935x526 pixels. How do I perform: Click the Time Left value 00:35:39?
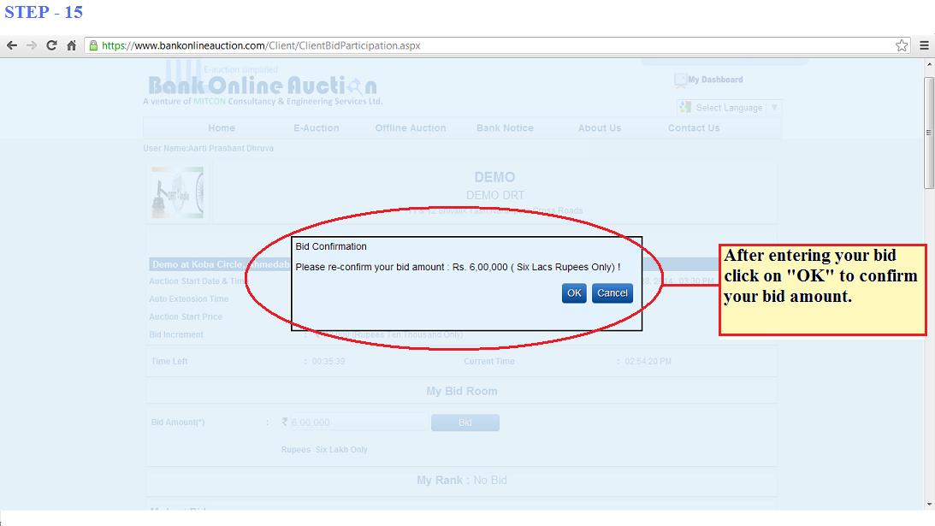328,362
